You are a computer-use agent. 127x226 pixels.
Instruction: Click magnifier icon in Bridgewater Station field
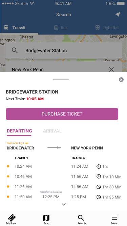coord(15,50)
